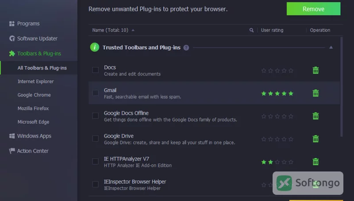This screenshot has height=201, width=354.
Task: Click the green info icon beside Trusted Toolbars
Action: tap(95, 47)
